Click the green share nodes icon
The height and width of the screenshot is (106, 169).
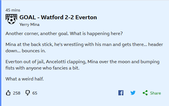point(145,93)
